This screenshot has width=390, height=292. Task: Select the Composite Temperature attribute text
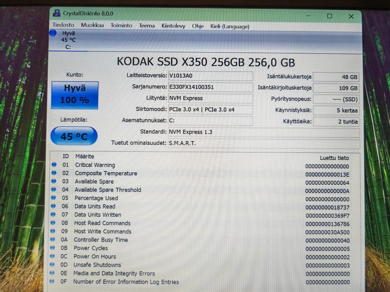(106, 173)
